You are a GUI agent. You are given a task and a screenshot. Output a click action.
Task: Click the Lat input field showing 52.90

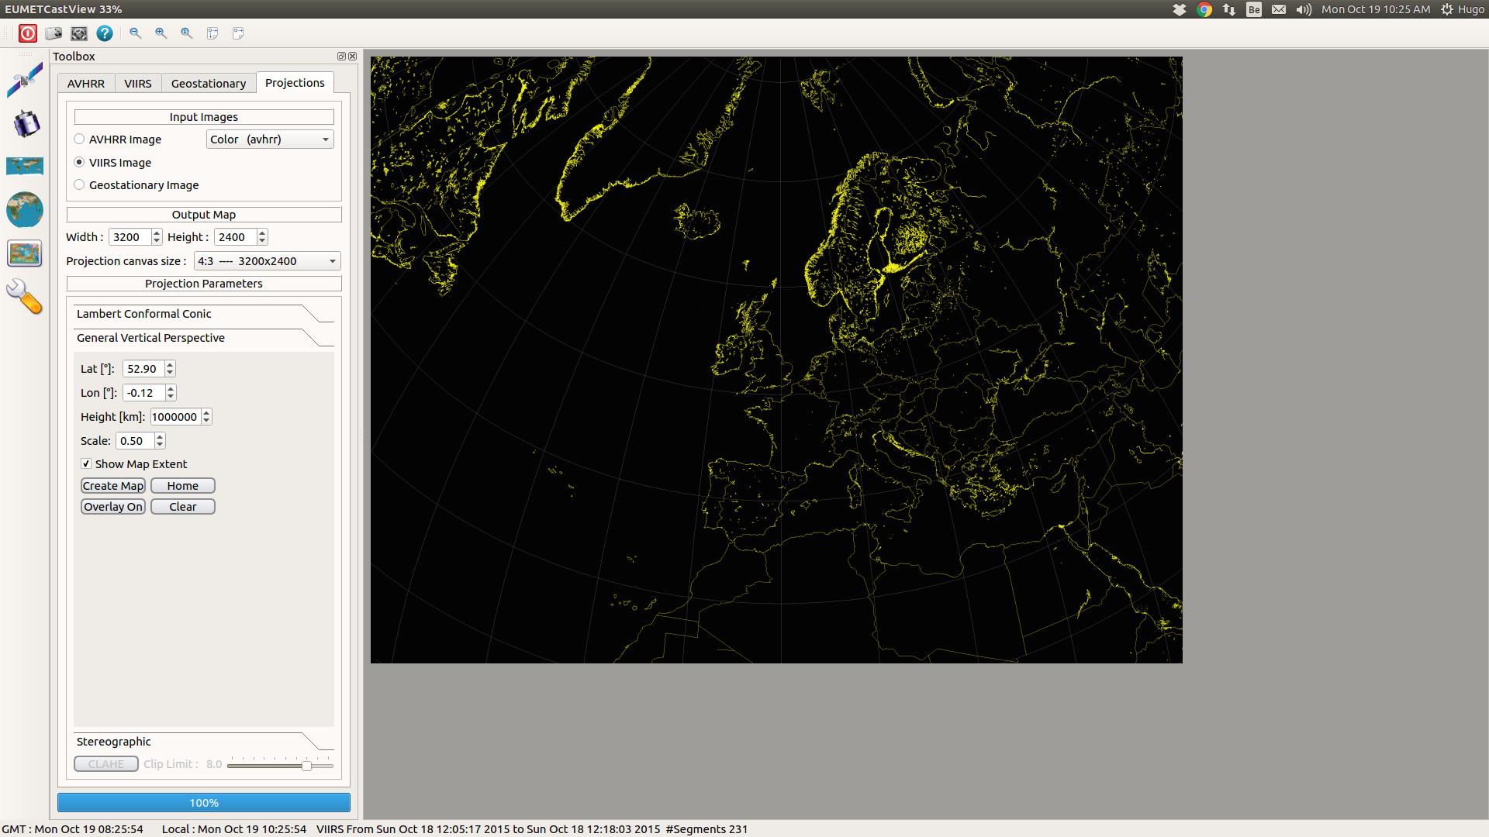[x=143, y=369]
